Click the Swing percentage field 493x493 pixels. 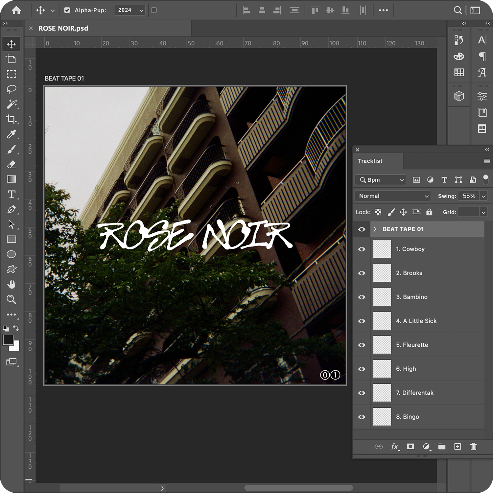tap(468, 196)
